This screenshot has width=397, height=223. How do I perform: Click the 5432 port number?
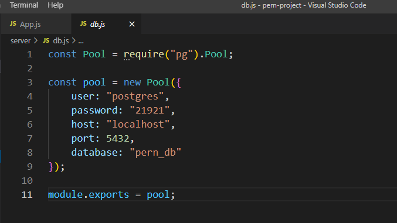(x=118, y=139)
